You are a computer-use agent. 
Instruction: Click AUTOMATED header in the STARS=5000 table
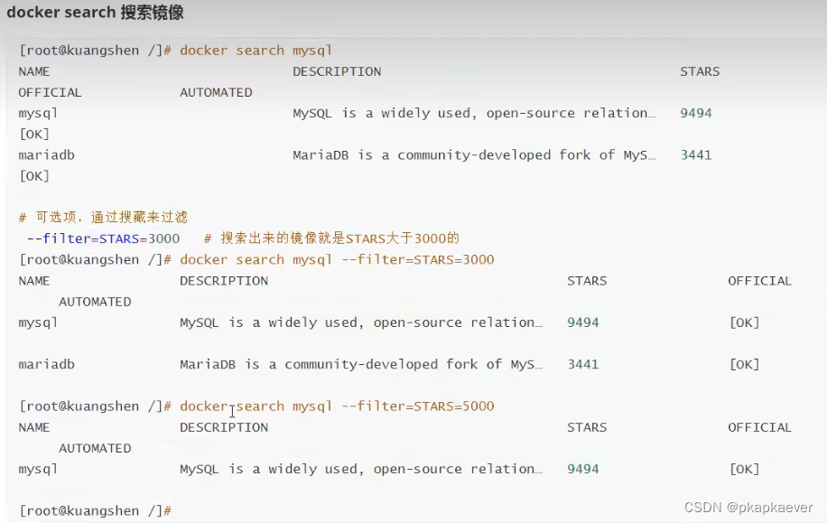pyautogui.click(x=95, y=449)
